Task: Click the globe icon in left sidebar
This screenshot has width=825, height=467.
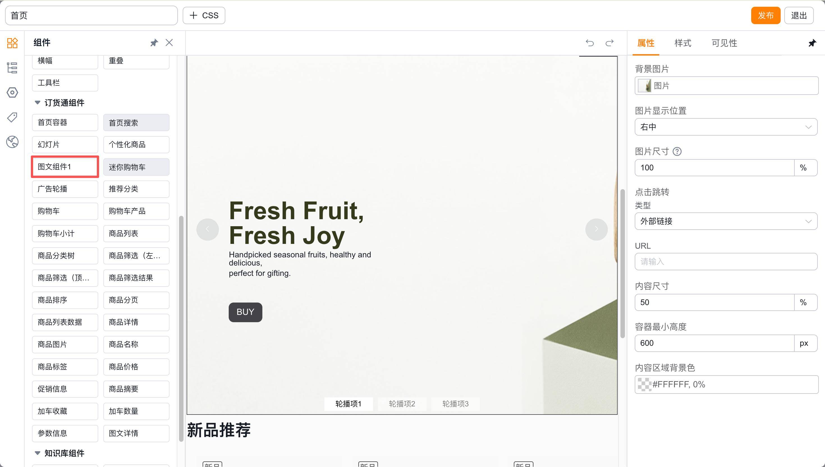Action: pyautogui.click(x=12, y=142)
